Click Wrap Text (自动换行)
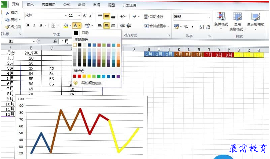The image size is (270, 159). 154,16
